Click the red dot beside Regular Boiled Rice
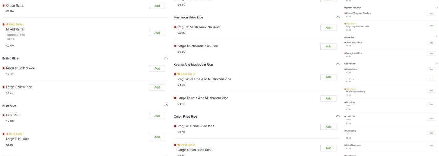 3,68
